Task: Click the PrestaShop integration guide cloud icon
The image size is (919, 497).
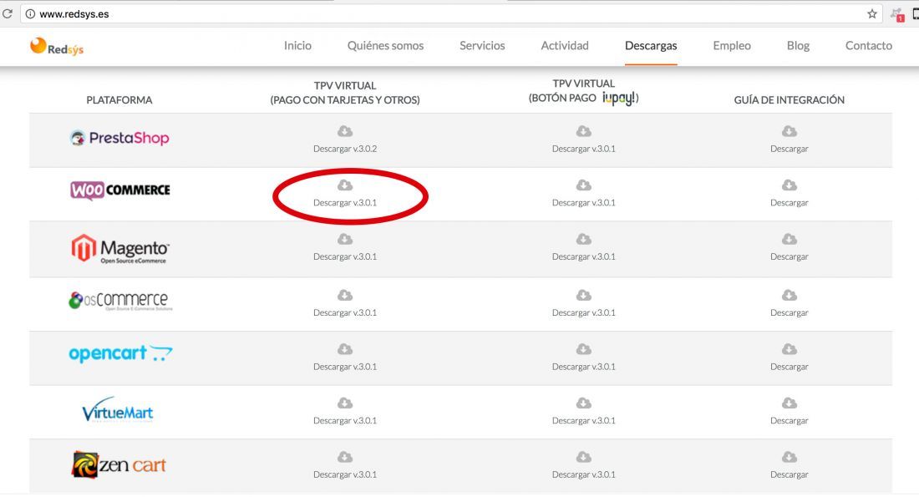Action: coord(790,131)
